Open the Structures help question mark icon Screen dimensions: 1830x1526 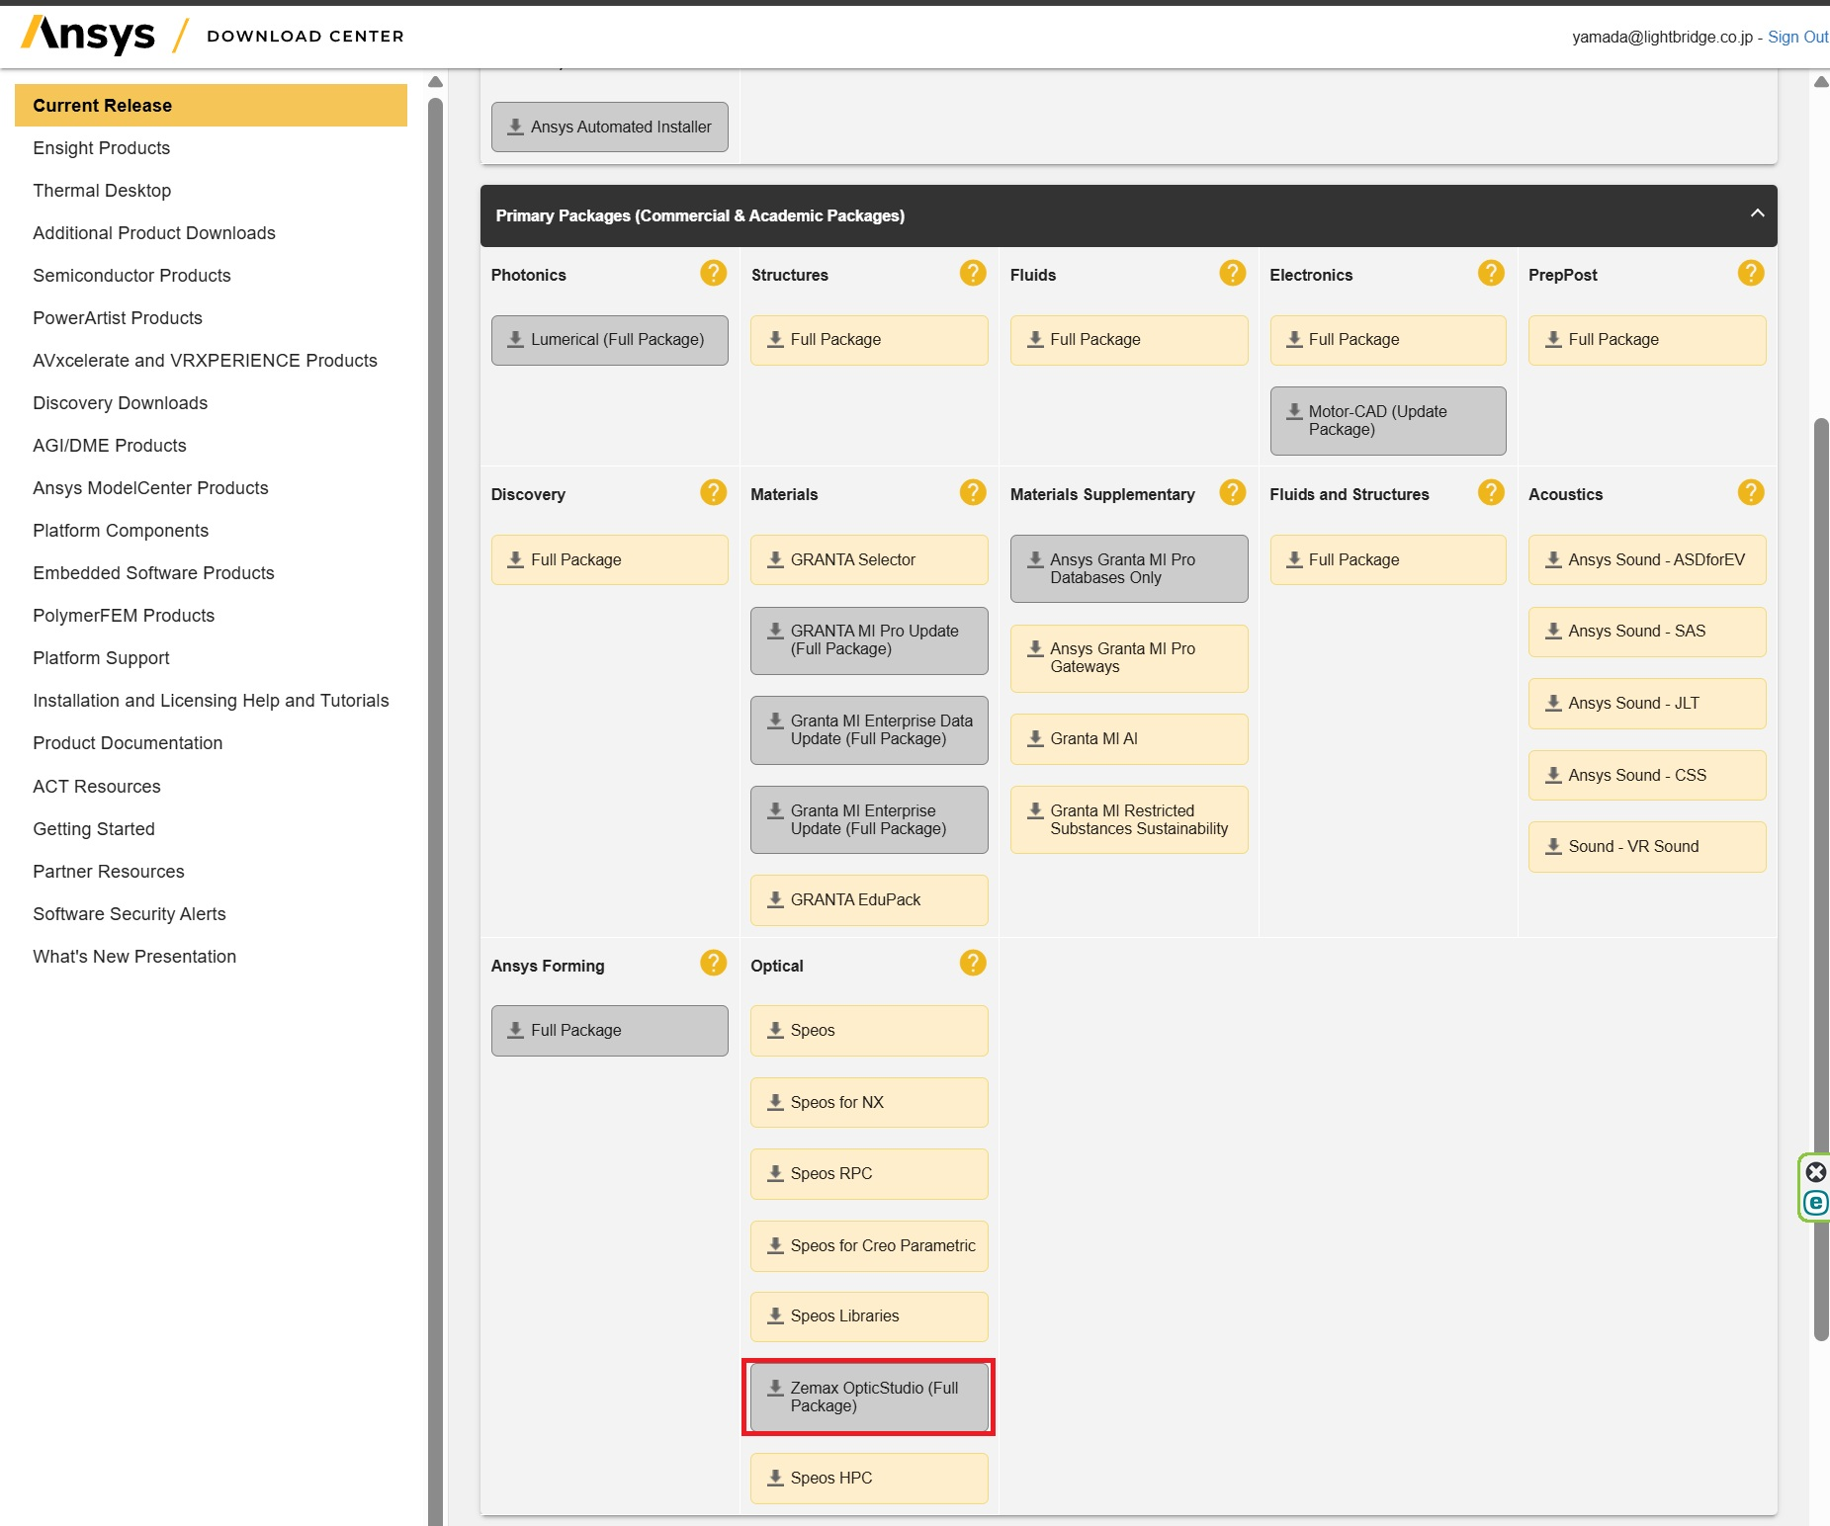pyautogui.click(x=973, y=274)
